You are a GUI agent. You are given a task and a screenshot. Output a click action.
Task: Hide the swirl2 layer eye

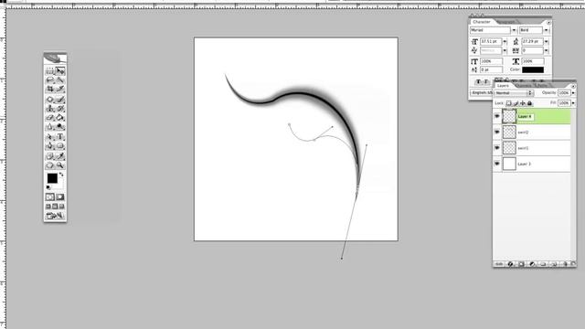(x=497, y=132)
